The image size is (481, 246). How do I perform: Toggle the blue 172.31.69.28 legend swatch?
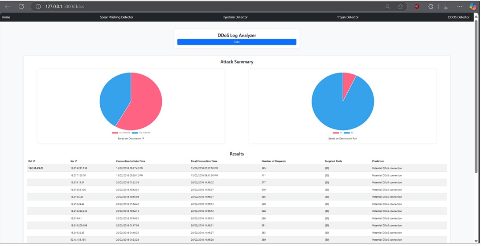135,133
